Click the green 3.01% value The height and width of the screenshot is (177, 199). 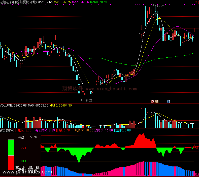tap(23, 161)
